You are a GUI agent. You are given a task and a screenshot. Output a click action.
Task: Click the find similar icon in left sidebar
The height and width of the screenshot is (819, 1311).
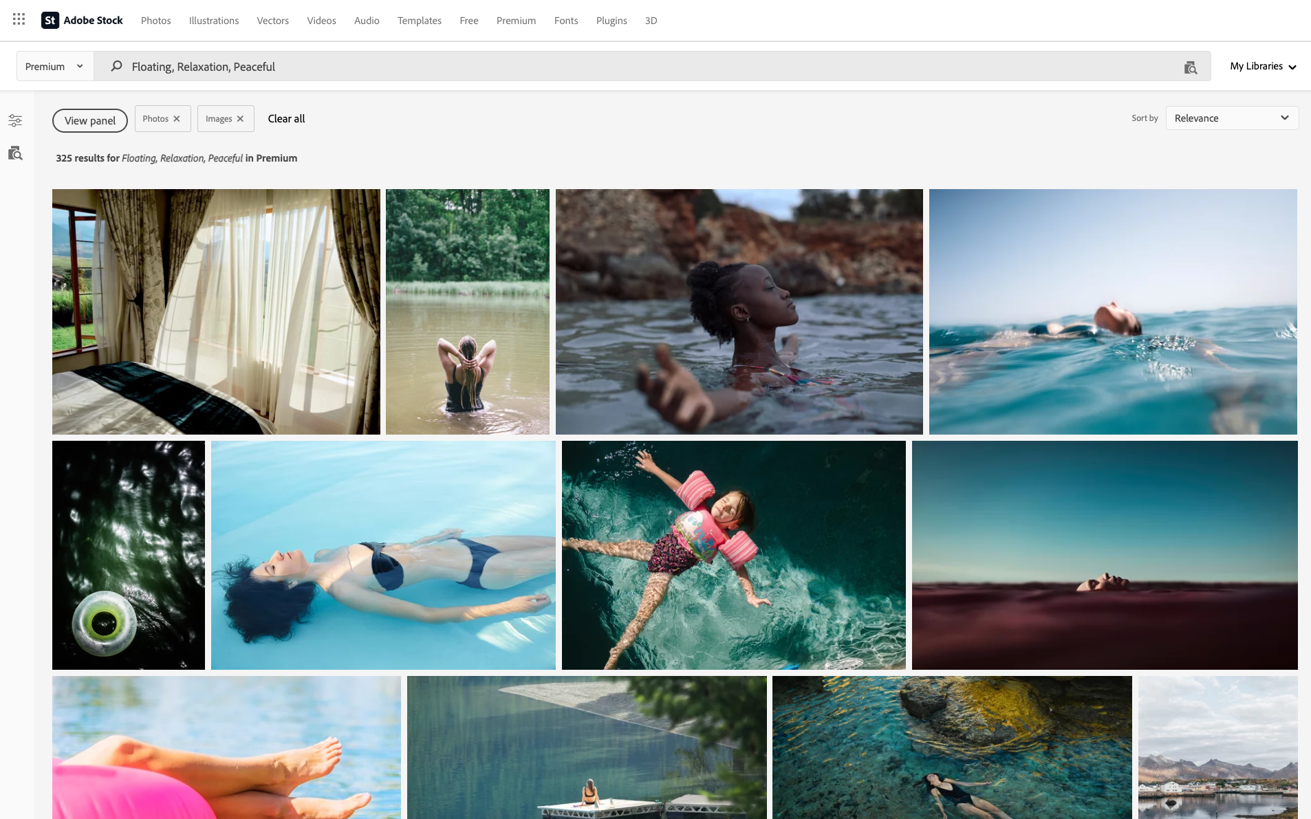(x=15, y=153)
